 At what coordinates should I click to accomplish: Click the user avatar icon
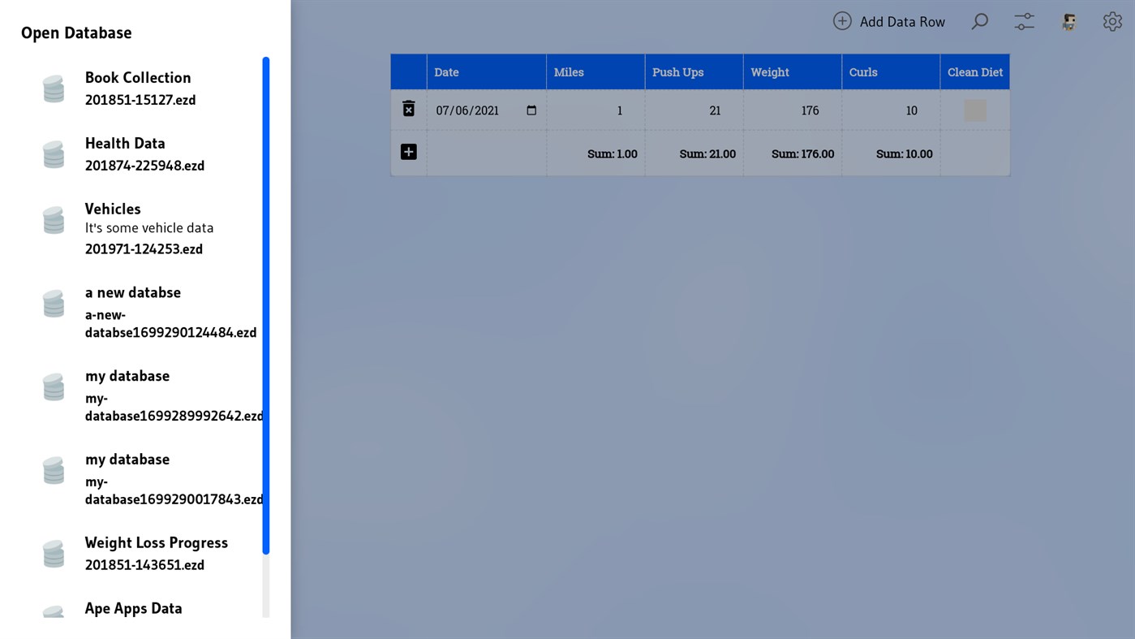tap(1068, 21)
